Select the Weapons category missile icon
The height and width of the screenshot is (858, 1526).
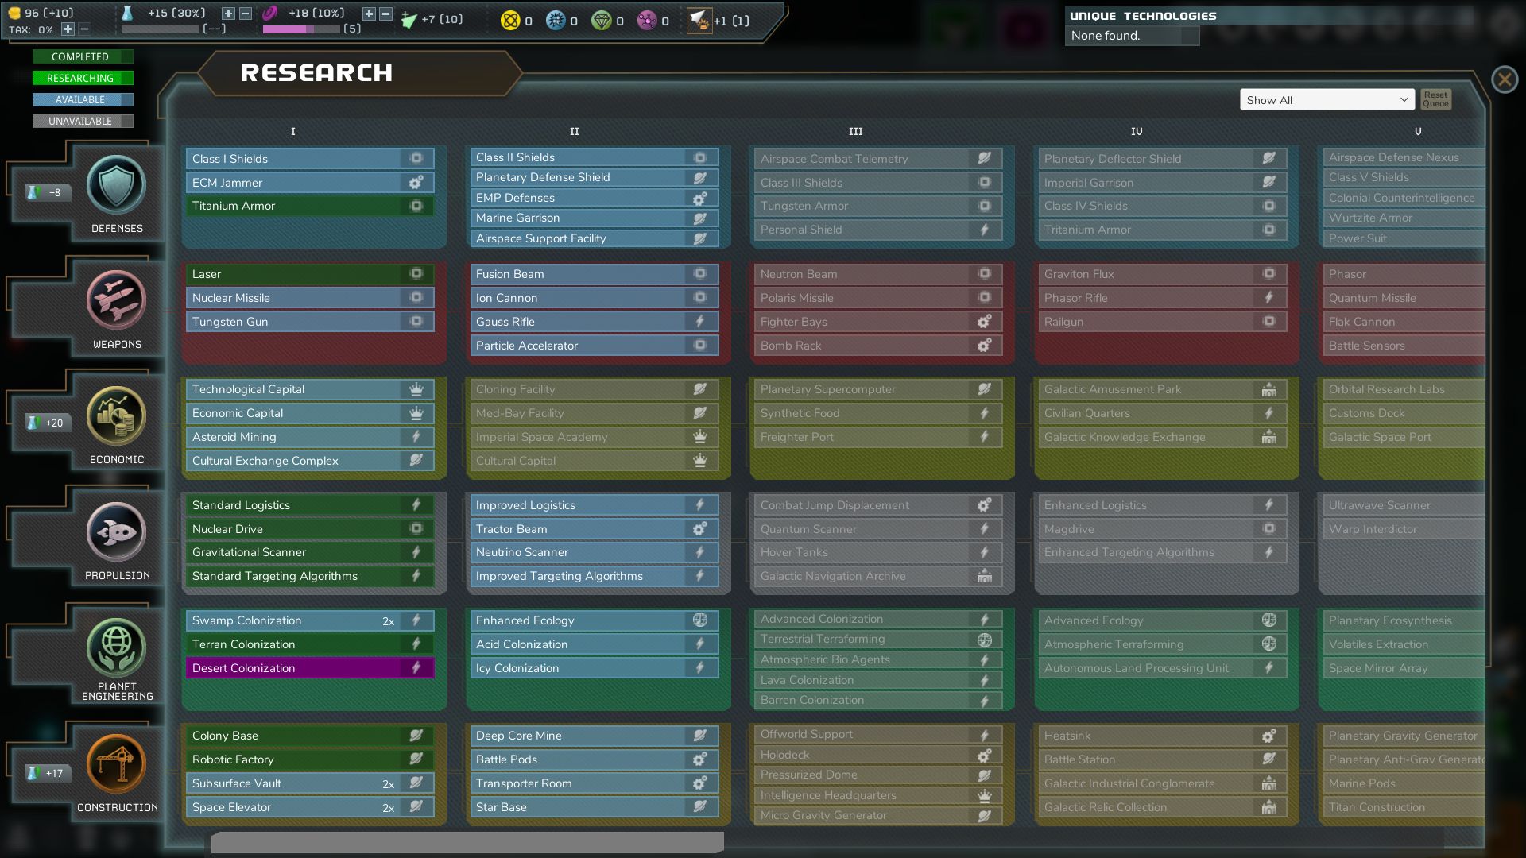tap(116, 300)
